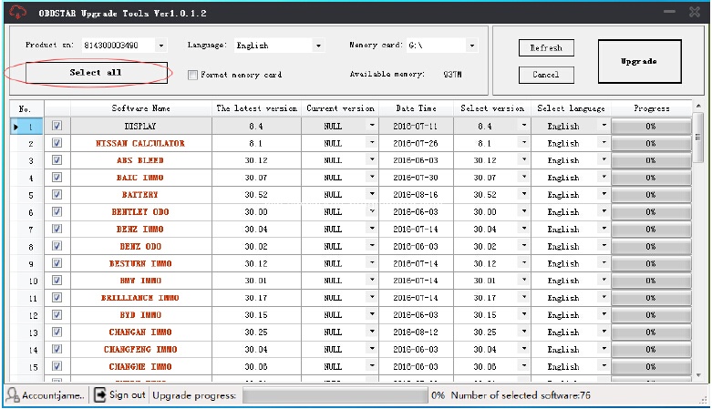
Task: Click BMW IMMO software name
Action: pyautogui.click(x=140, y=281)
